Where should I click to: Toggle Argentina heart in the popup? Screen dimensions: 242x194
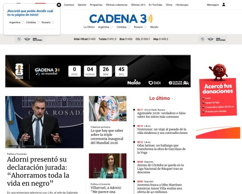(x=23, y=22)
